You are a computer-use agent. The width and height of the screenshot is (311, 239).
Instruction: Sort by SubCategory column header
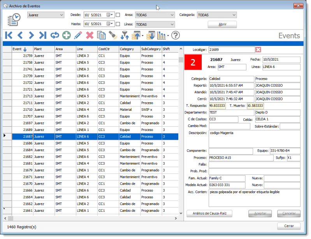[x=151, y=49]
